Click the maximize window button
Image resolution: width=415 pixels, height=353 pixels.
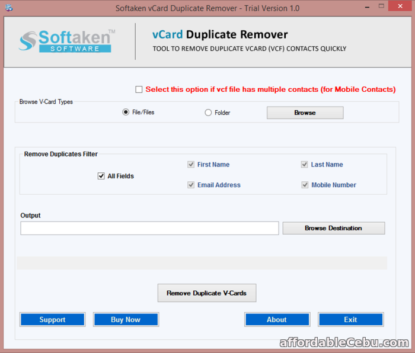381,6
